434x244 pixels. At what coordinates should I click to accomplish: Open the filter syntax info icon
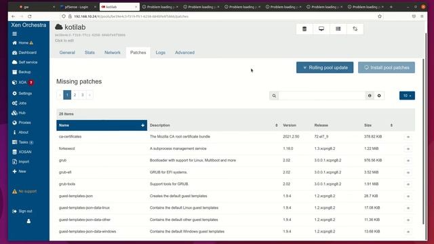click(370, 96)
